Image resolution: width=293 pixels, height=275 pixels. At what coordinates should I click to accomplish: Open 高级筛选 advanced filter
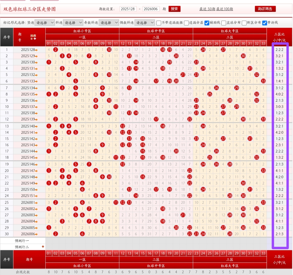pos(265,9)
